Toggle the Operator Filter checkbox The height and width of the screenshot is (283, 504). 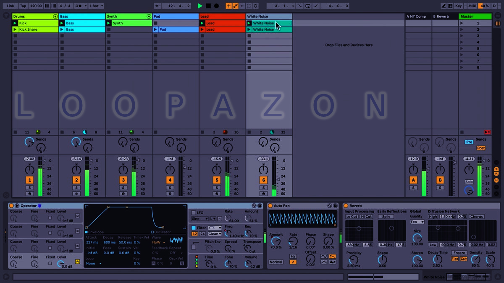(194, 228)
